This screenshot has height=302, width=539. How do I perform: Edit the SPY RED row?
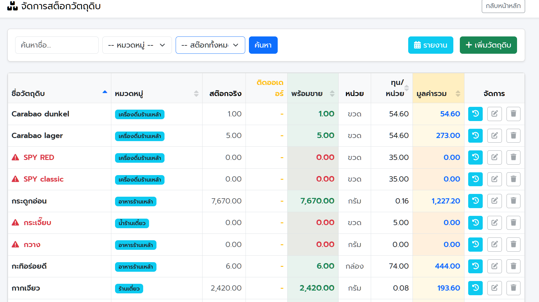pos(494,157)
